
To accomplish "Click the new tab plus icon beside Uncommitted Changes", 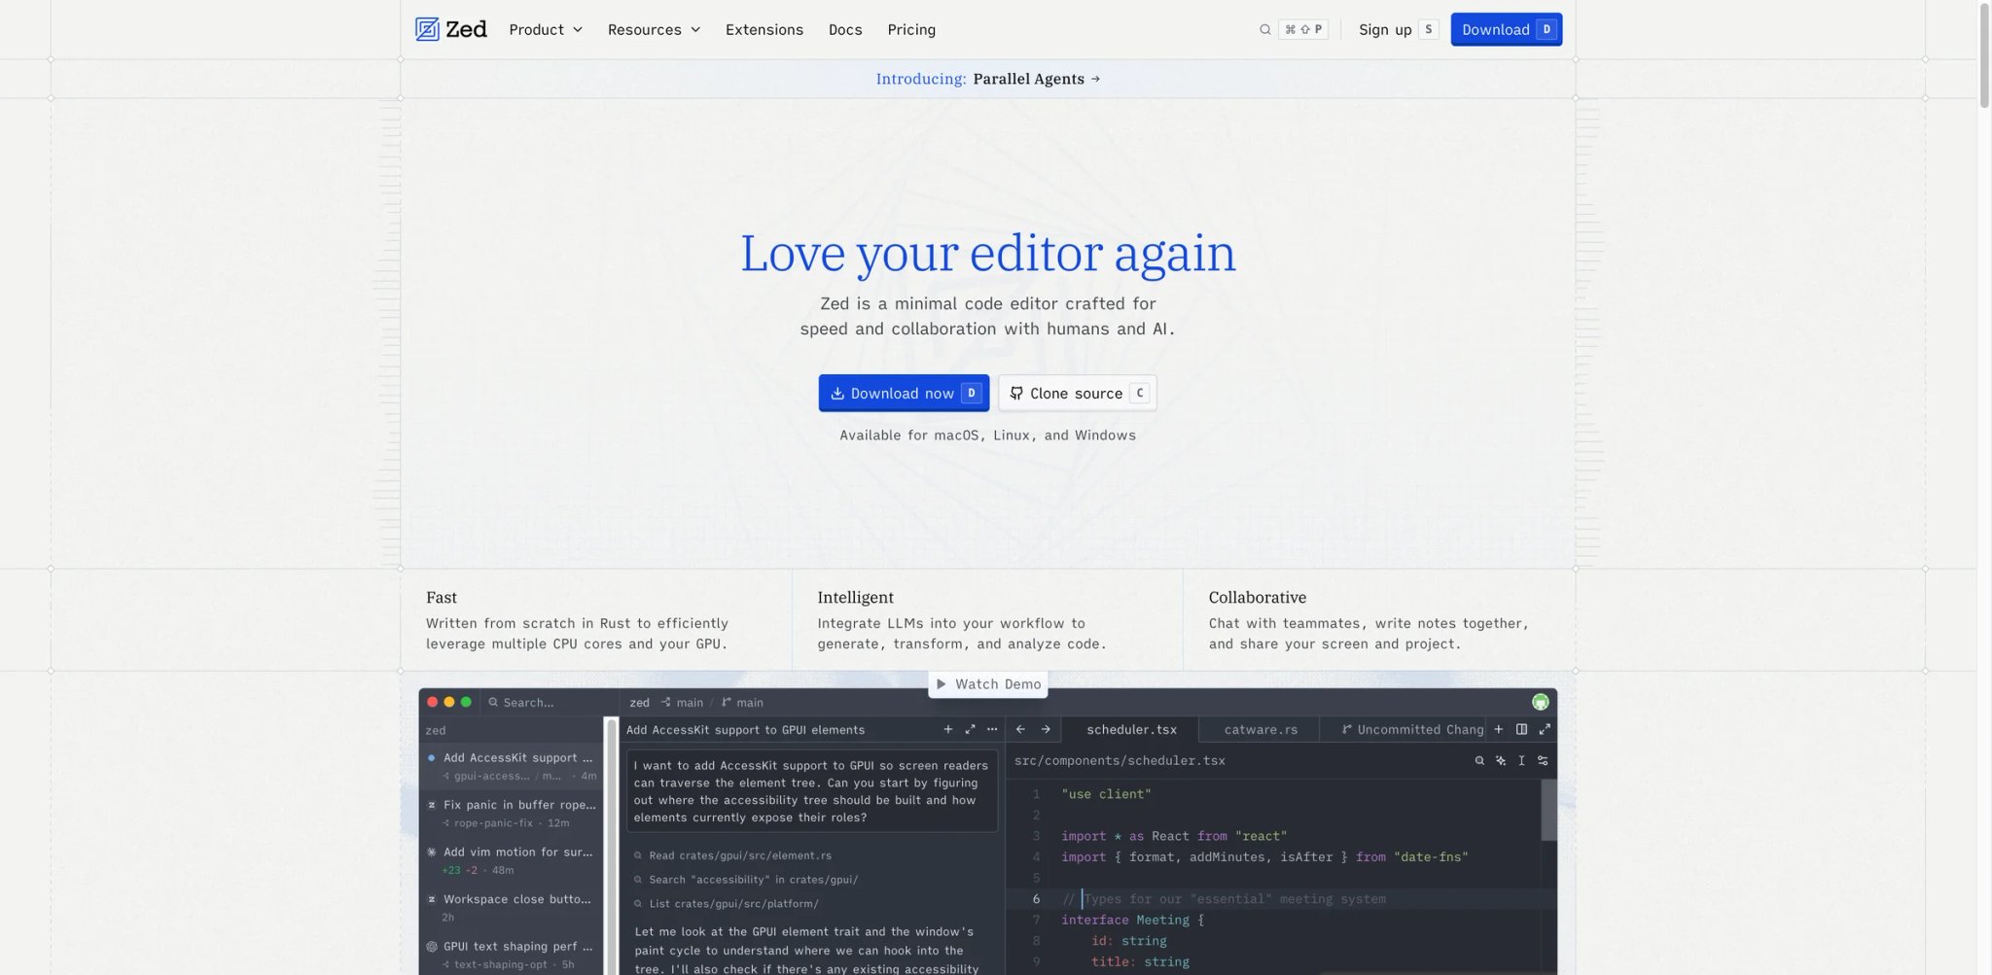I will (x=1498, y=729).
